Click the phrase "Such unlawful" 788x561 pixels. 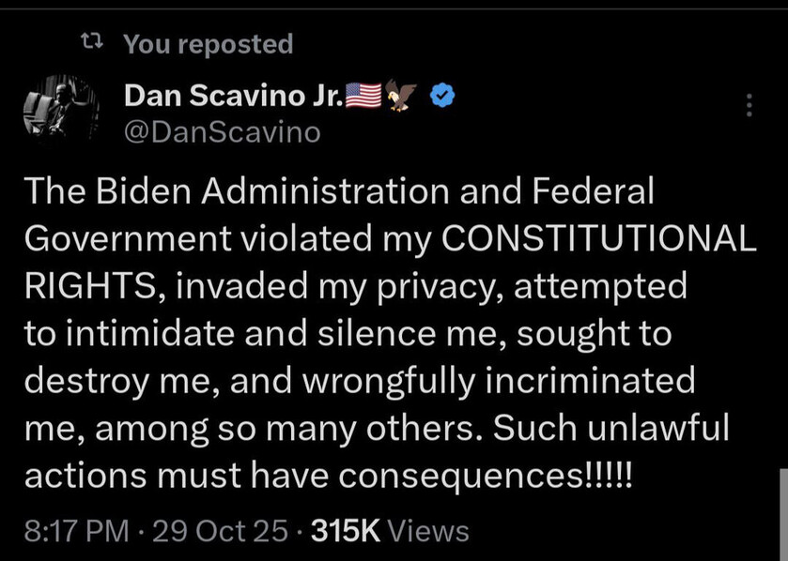[x=624, y=429]
